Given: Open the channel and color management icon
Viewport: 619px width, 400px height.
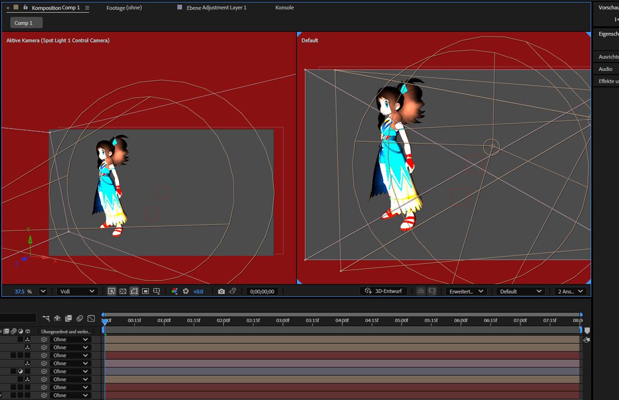Looking at the screenshot, I should pyautogui.click(x=174, y=292).
